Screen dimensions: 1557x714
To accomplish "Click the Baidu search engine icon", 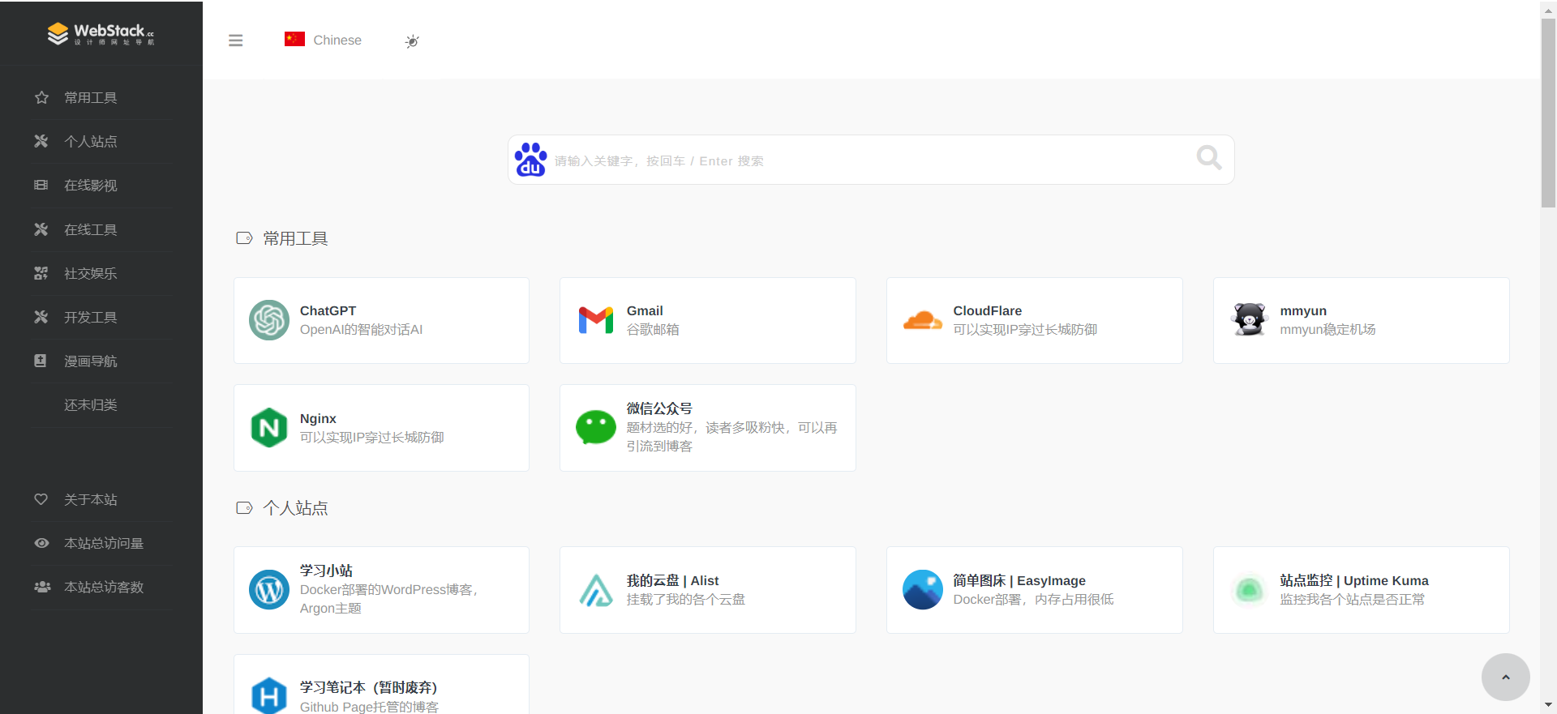I will click(x=530, y=160).
